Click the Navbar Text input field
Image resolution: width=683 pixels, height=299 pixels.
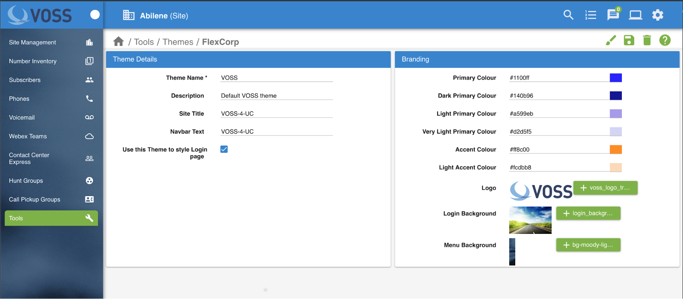click(277, 132)
